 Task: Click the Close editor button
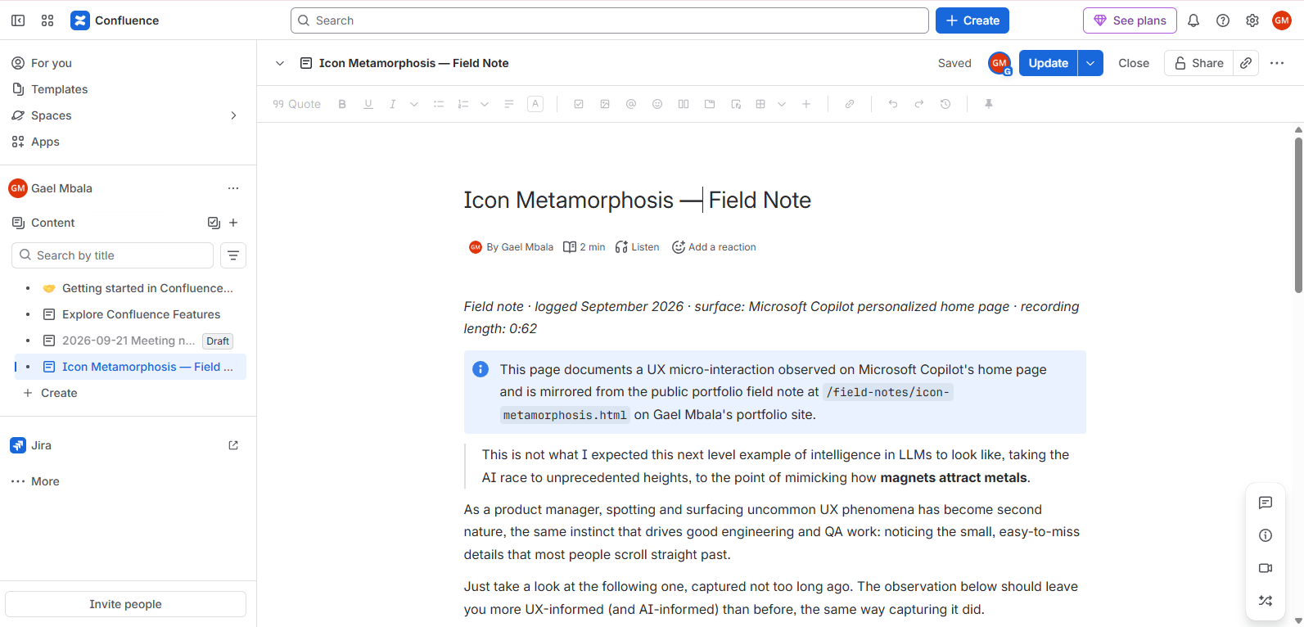(x=1134, y=63)
